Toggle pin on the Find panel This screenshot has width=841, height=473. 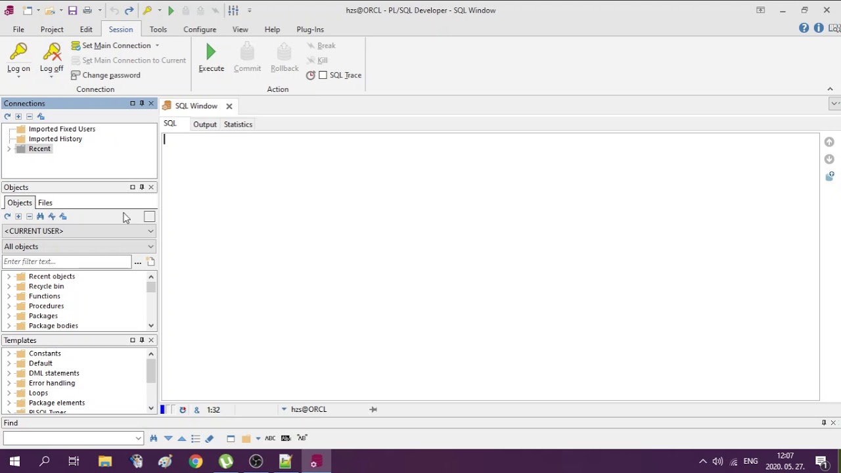tap(823, 423)
